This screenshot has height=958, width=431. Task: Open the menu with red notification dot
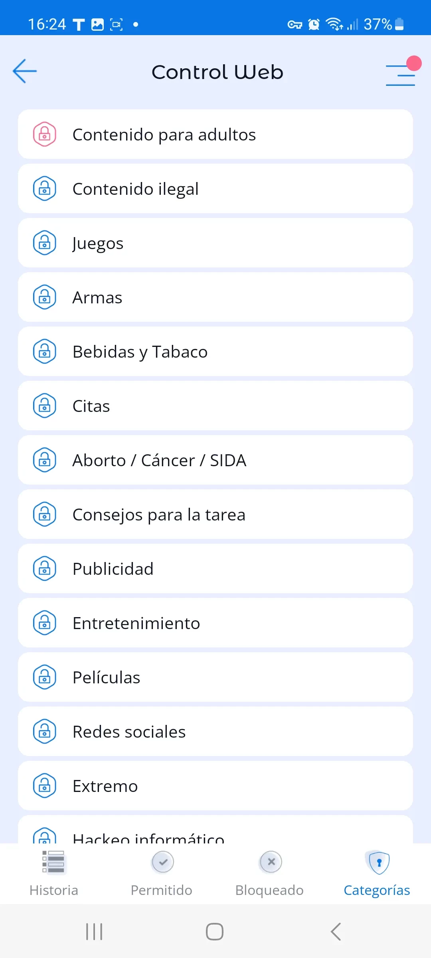click(x=401, y=74)
